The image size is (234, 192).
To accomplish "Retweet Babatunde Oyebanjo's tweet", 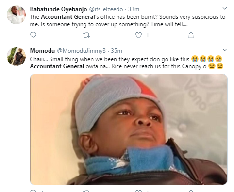I will tap(86, 35).
